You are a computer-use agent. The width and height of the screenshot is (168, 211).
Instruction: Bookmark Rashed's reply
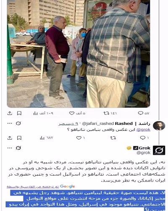[x=19, y=138]
